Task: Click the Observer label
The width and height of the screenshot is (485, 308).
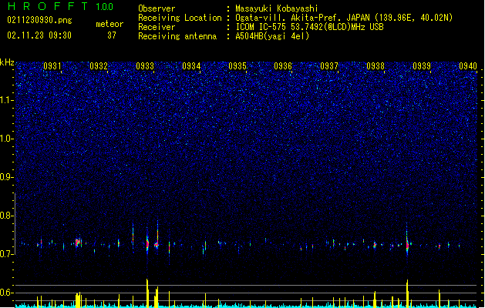Action: coord(157,8)
